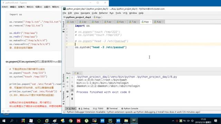Open the notification center icon
221x124 pixels.
pyautogui.click(x=215, y=121)
